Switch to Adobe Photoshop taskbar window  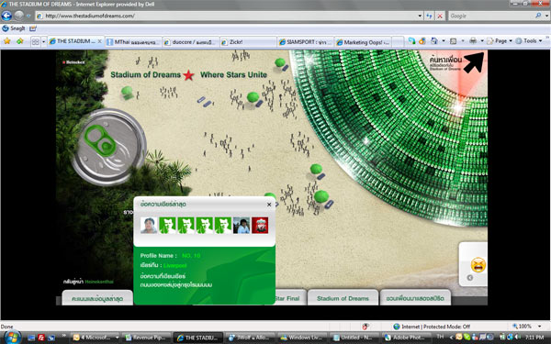click(x=406, y=338)
